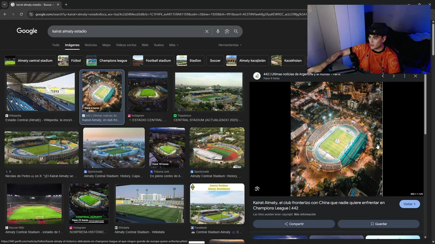Click the Compartir button
The height and width of the screenshot is (244, 435).
pos(294,224)
